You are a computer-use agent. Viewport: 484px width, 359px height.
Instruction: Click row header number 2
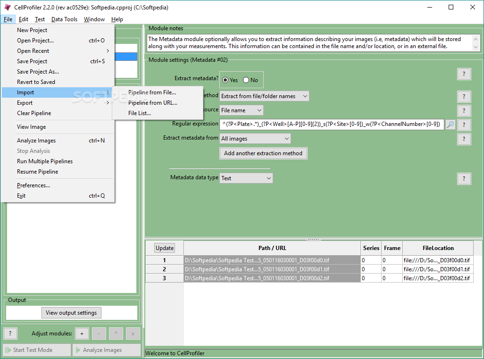click(x=165, y=269)
